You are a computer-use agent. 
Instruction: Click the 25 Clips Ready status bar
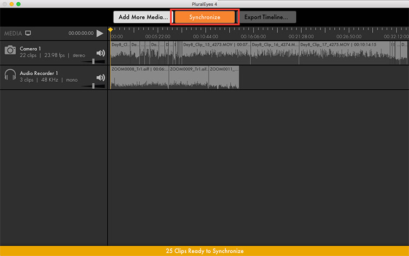pyautogui.click(x=204, y=251)
